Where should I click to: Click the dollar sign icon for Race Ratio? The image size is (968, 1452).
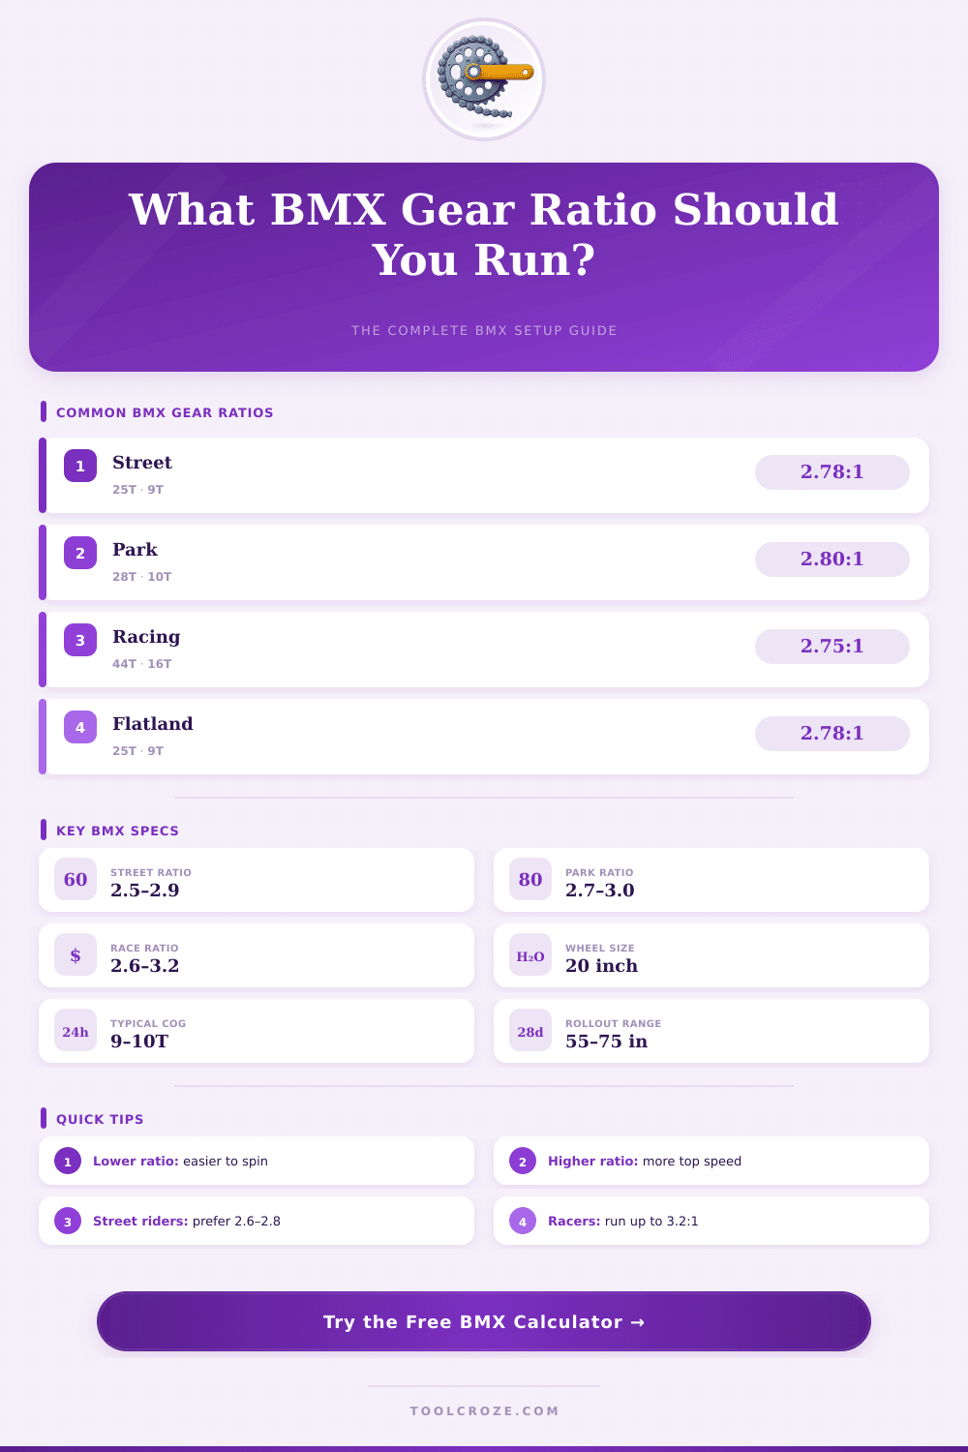coord(76,955)
